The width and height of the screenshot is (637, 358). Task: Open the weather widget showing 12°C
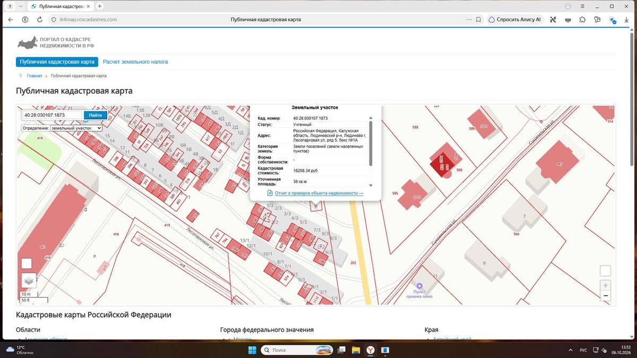point(20,350)
